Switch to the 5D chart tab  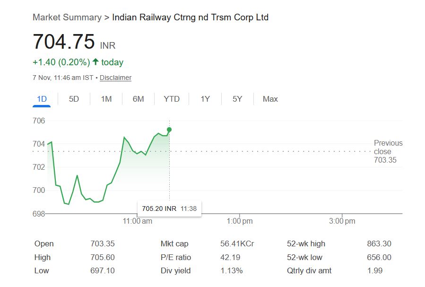(x=74, y=99)
